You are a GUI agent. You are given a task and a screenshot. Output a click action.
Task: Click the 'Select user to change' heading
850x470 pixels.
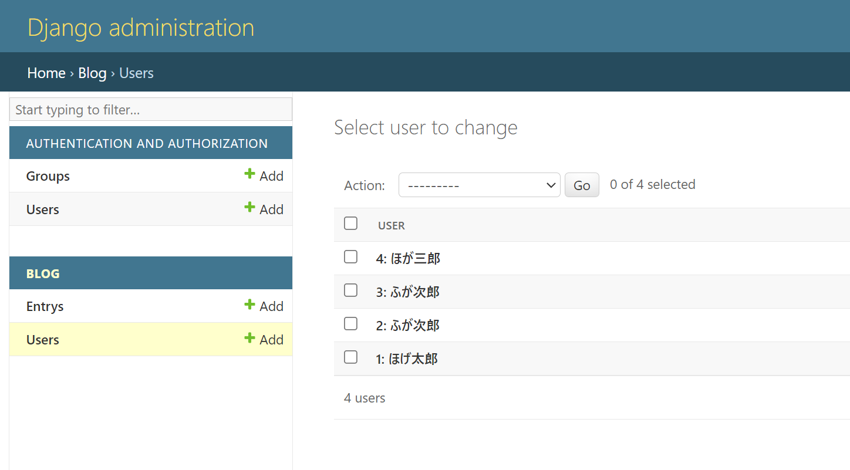coord(426,127)
